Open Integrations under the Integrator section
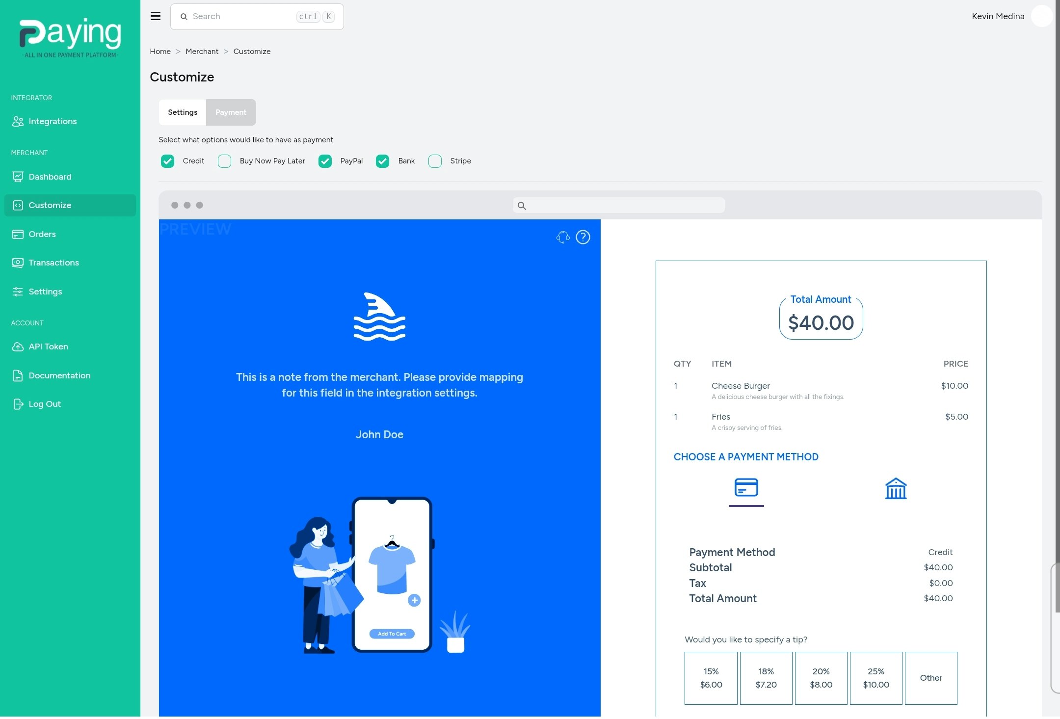Image resolution: width=1060 pixels, height=719 pixels. coord(53,121)
